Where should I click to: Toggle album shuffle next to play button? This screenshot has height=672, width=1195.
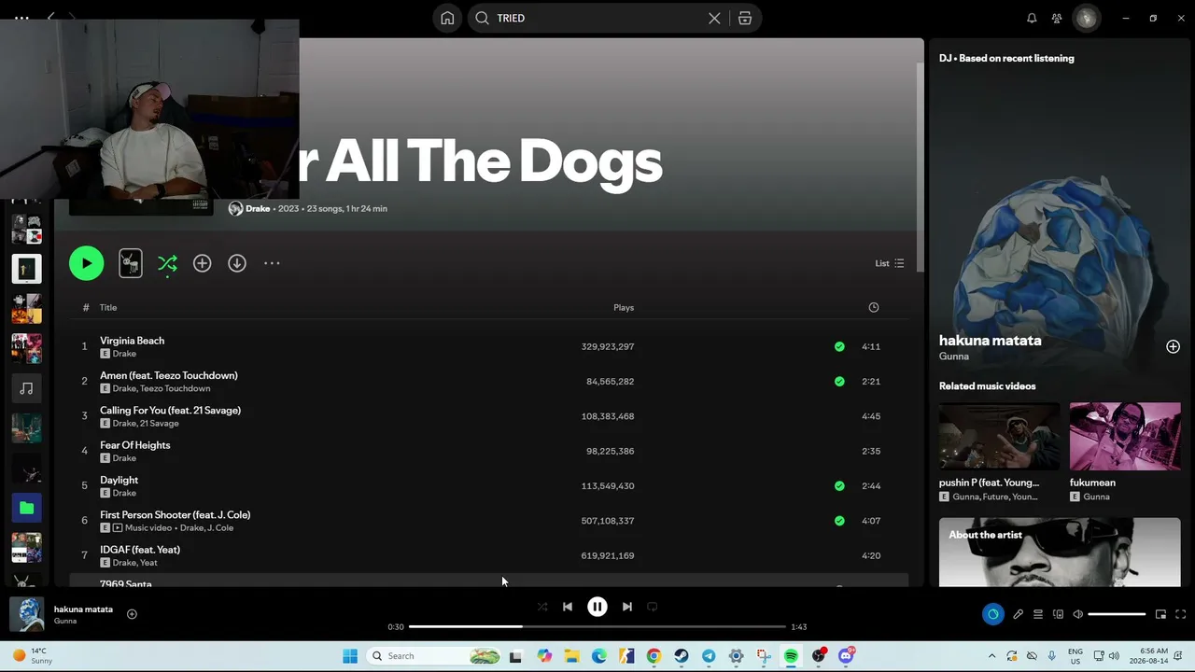167,263
